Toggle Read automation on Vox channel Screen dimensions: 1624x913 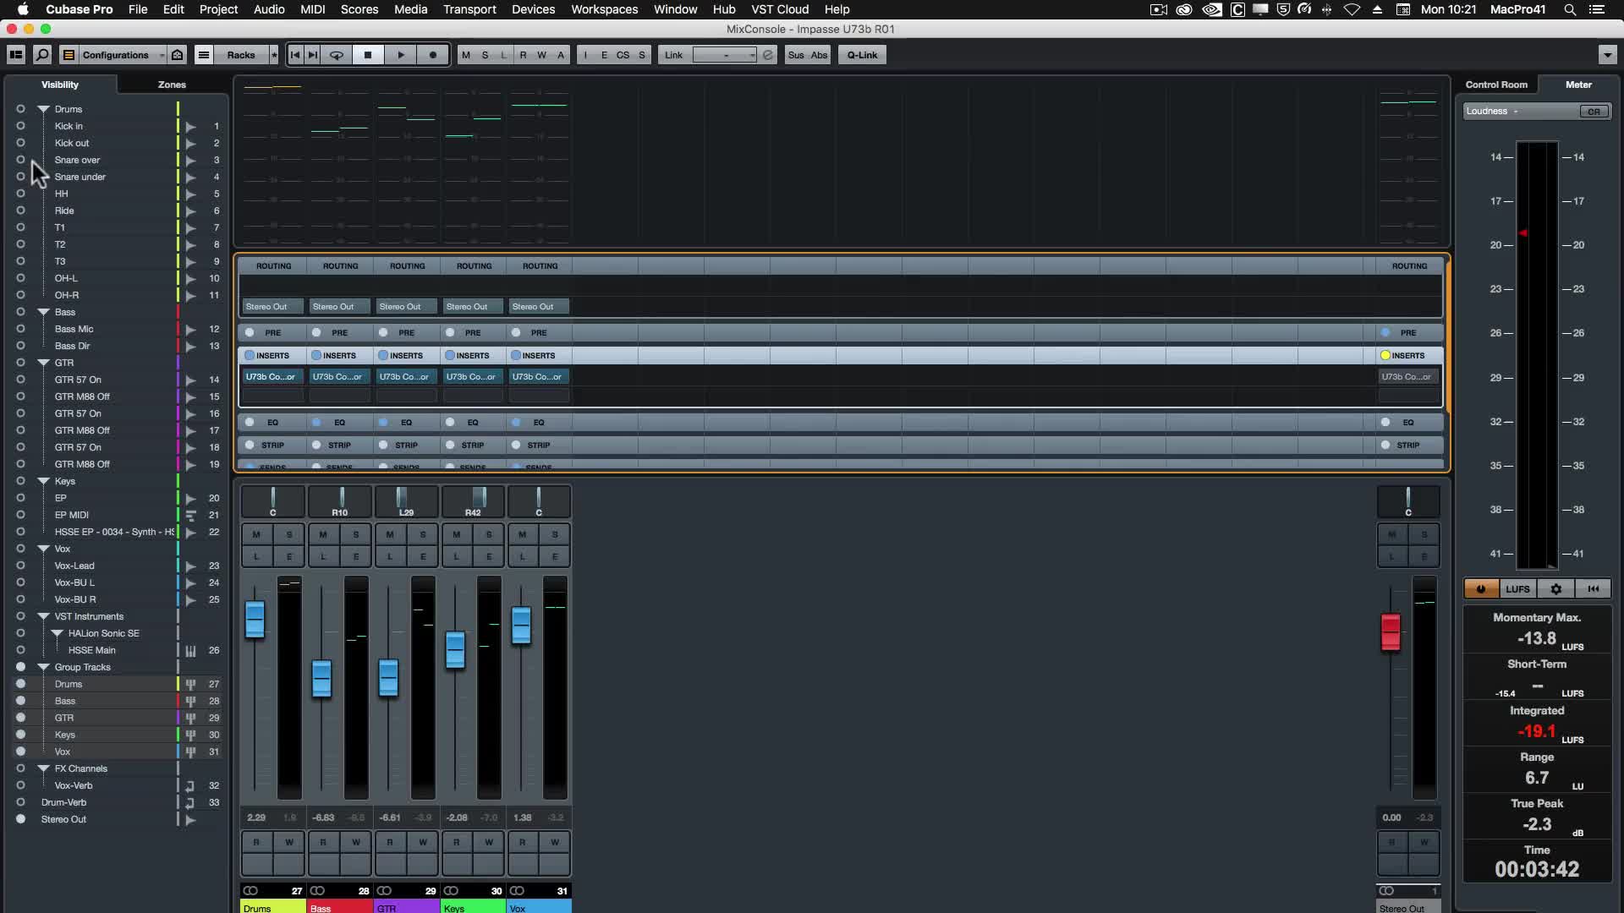point(523,842)
